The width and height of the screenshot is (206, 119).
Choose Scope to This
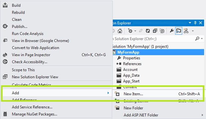[x=56, y=70]
